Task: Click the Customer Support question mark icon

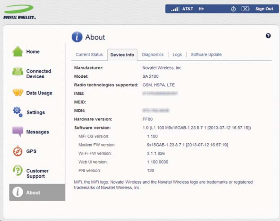Action: coord(18,170)
